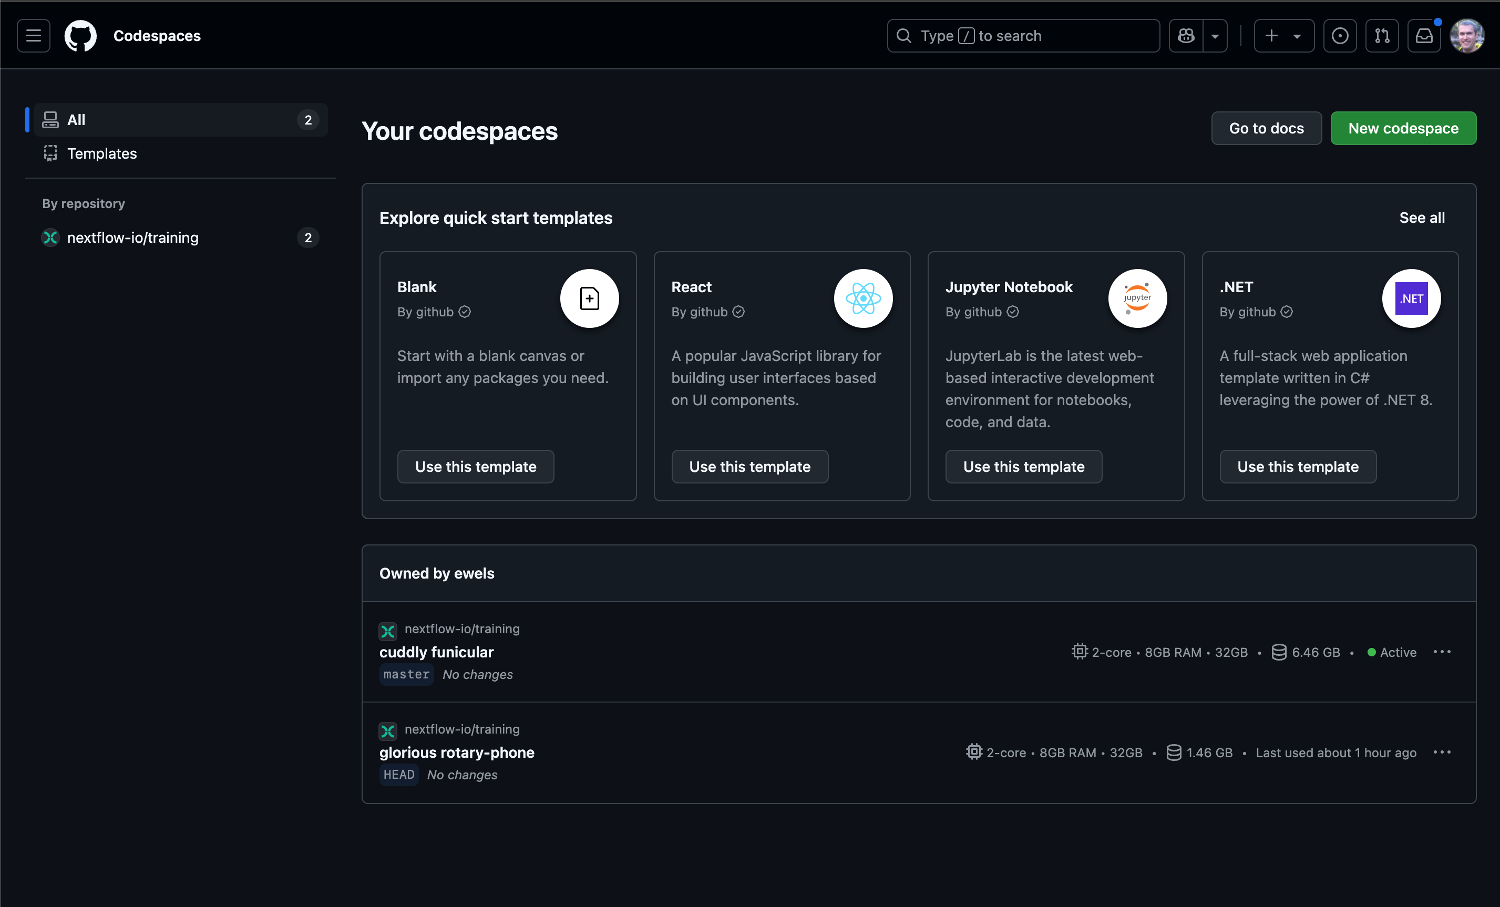
Task: Click the notifications bell icon
Action: [x=1423, y=35]
